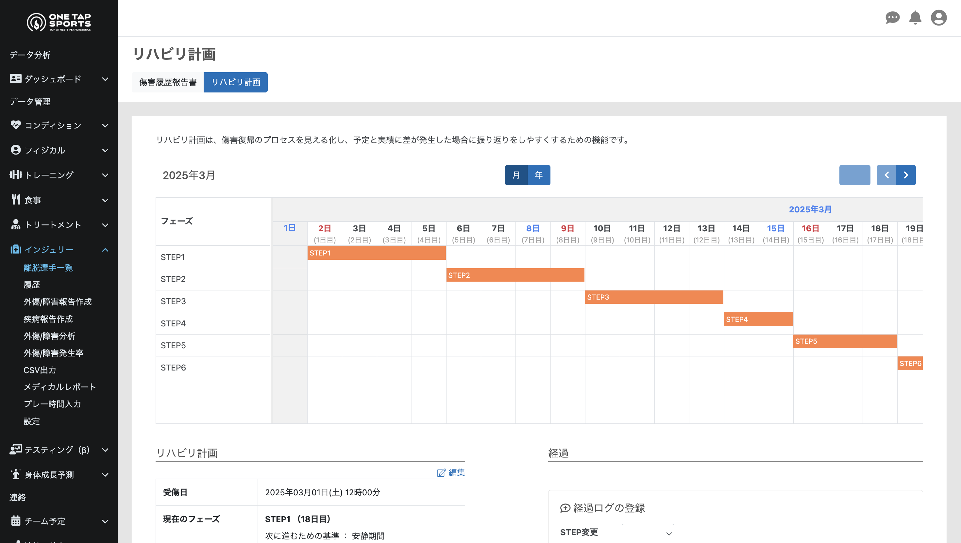Open 疾病報告作成 in sidebar
961x543 pixels.
tap(48, 319)
